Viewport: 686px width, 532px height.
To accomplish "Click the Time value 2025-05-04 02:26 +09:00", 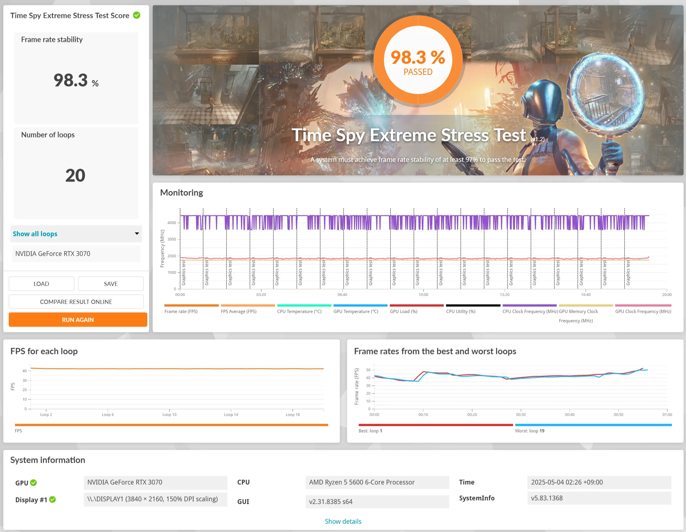I will (x=599, y=482).
